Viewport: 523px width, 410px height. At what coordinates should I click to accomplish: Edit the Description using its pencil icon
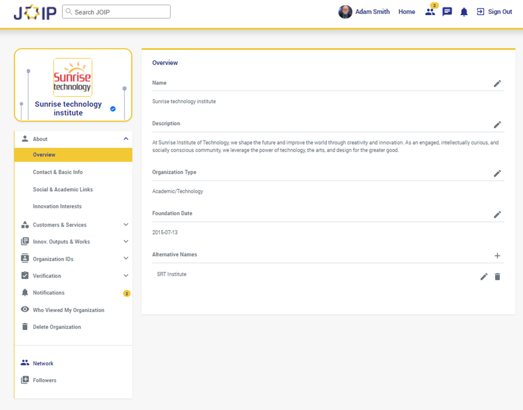pos(497,125)
